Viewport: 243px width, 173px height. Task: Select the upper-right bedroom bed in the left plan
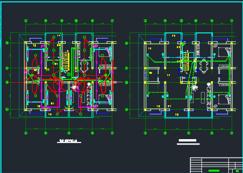tap(105, 52)
